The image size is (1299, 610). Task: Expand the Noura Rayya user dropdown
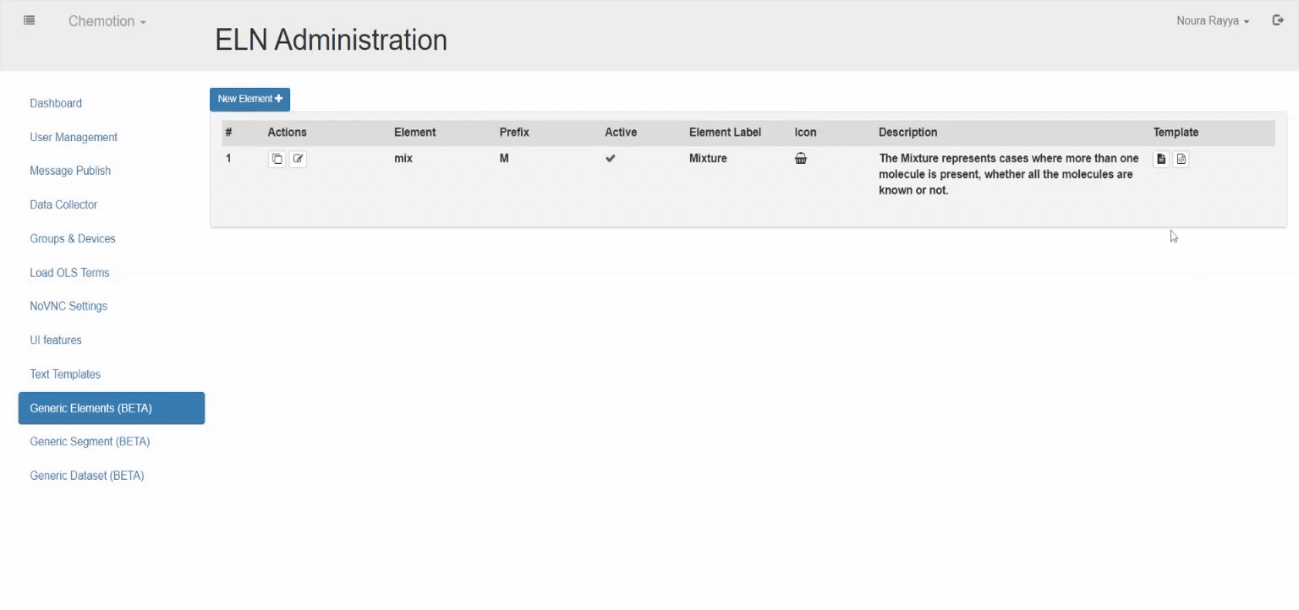tap(1213, 21)
